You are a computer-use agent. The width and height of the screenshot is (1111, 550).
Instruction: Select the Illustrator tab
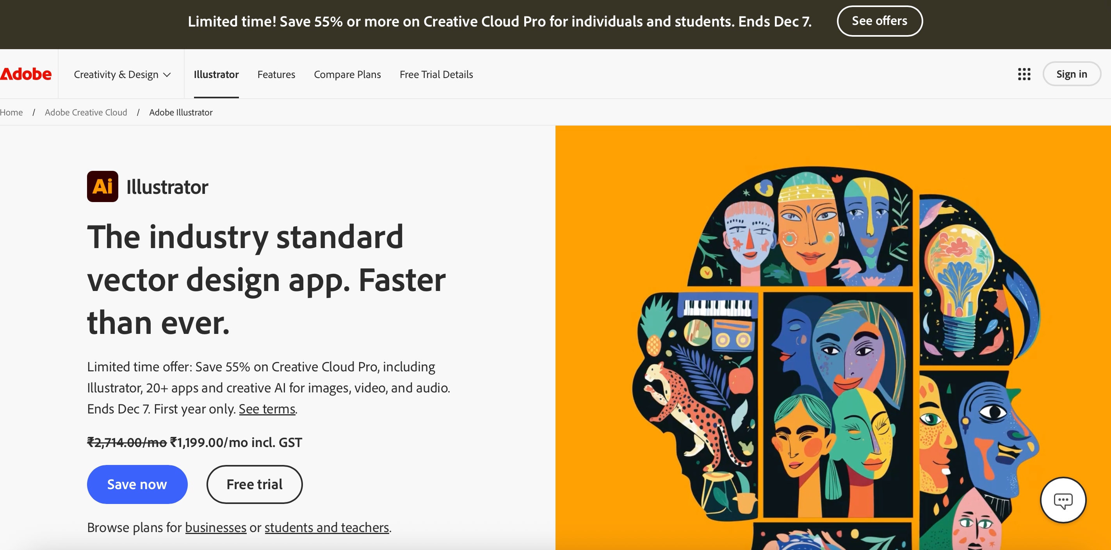click(216, 75)
